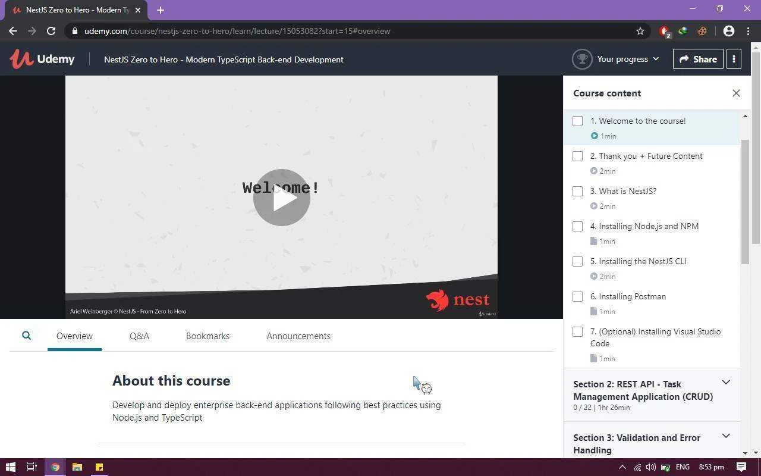Screen dimensions: 761x476
Task: Tick the checkbox for What is NestJS?
Action: [x=577, y=192]
